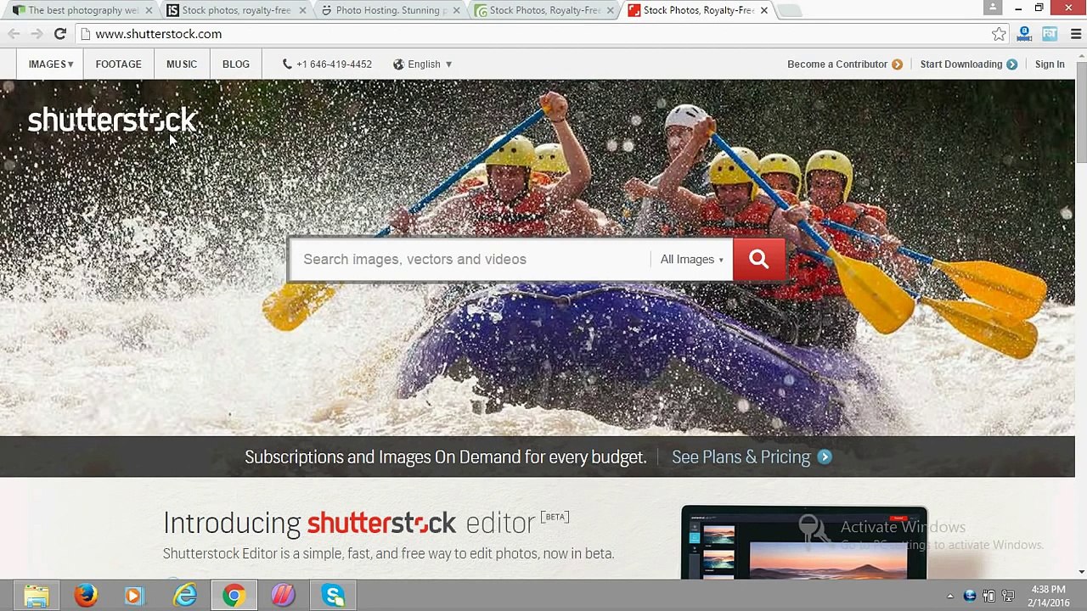The width and height of the screenshot is (1087, 611).
Task: Click the light-blue extension icon before the Chrome menu
Action: click(1050, 34)
